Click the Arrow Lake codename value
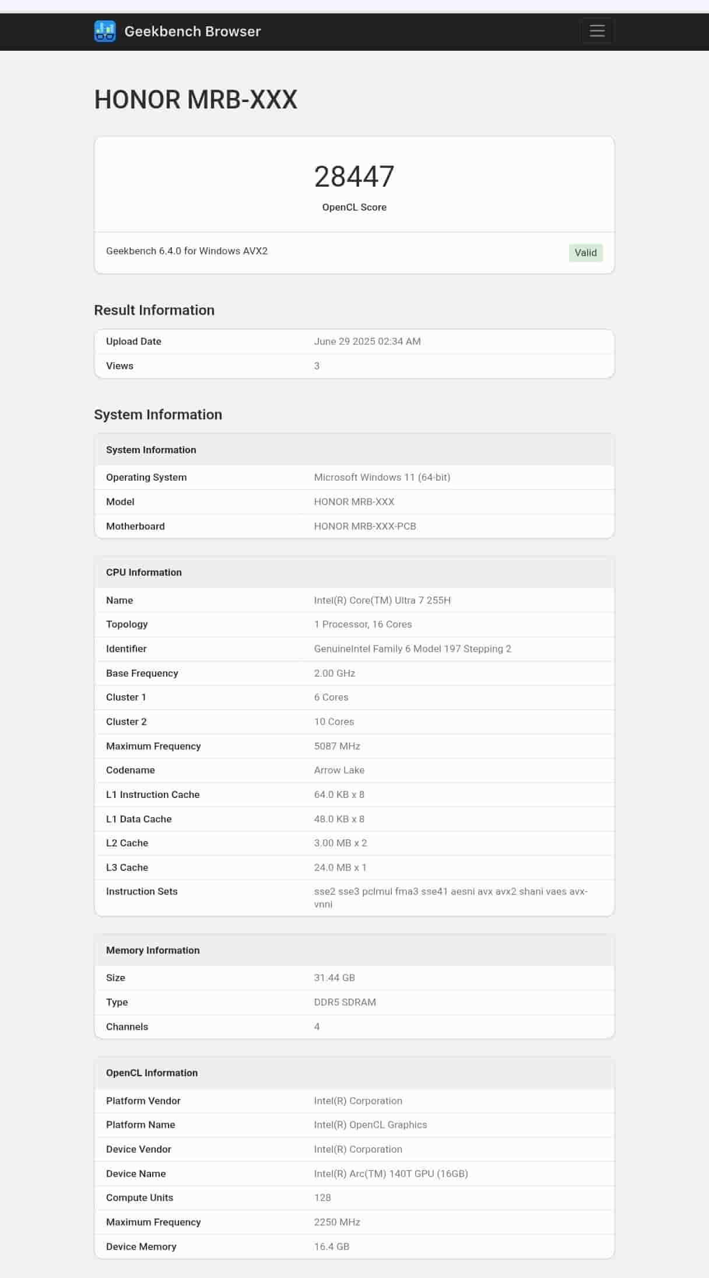Screen dimensions: 709x1278 tap(339, 770)
